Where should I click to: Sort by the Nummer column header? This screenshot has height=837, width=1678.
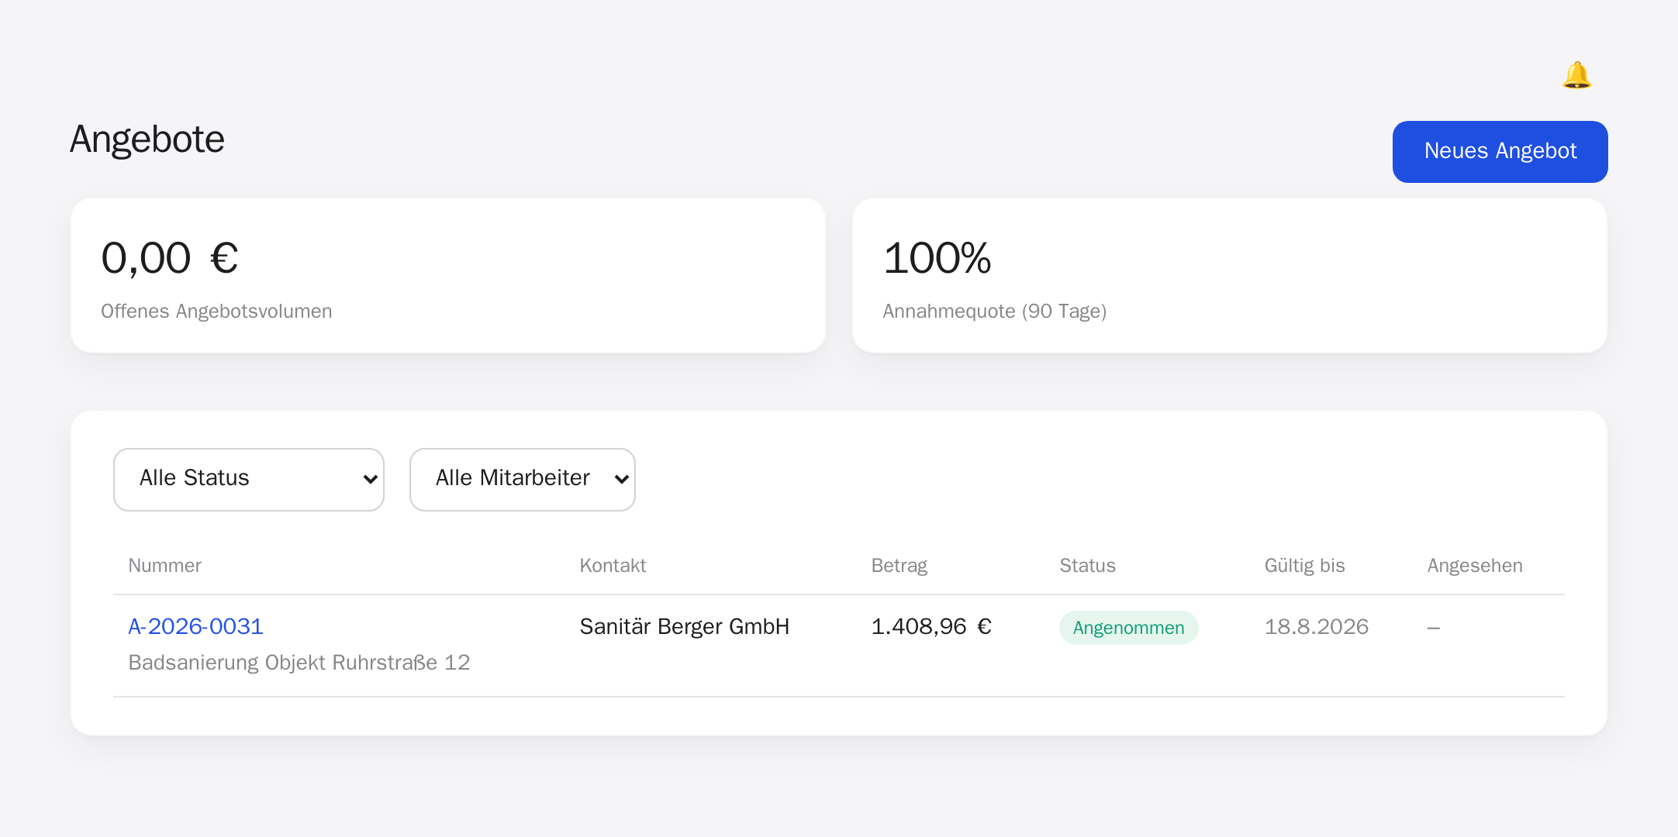(164, 566)
